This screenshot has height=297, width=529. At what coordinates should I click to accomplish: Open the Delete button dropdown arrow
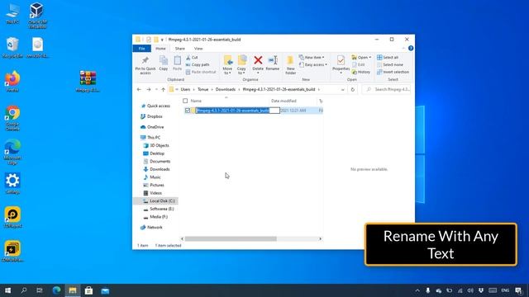pyautogui.click(x=258, y=73)
